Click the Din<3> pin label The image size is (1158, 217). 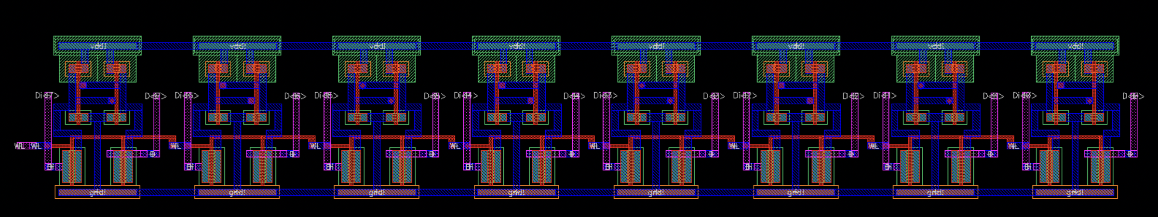[x=606, y=96]
